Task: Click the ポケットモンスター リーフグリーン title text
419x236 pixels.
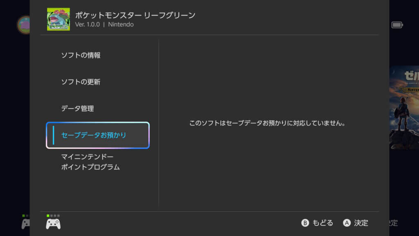Action: pos(135,16)
